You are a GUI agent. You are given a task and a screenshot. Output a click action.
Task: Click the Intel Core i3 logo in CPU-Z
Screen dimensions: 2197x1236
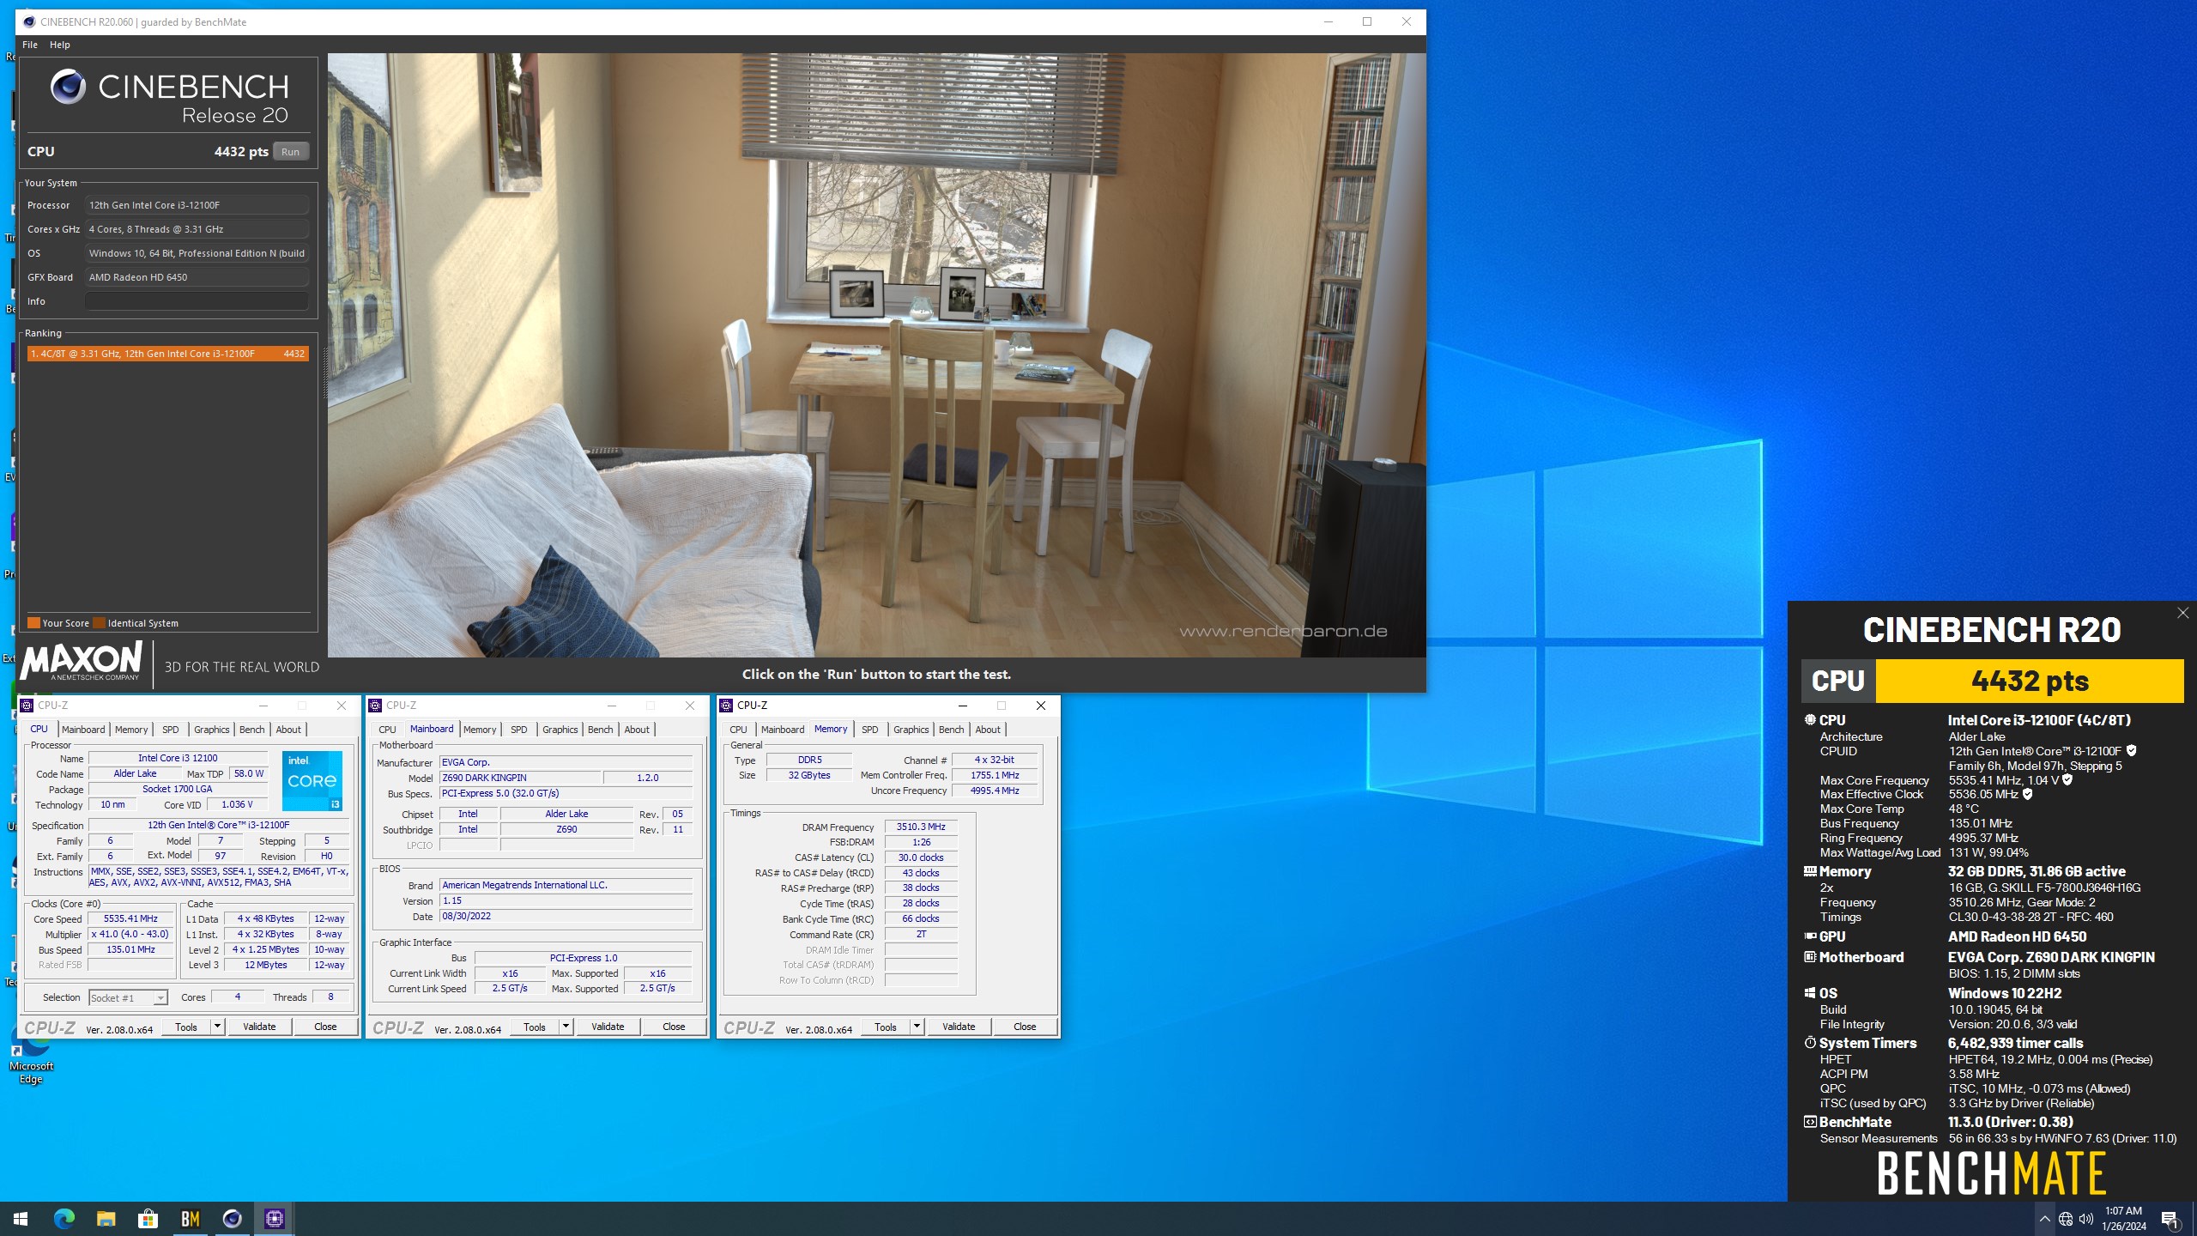coord(312,781)
